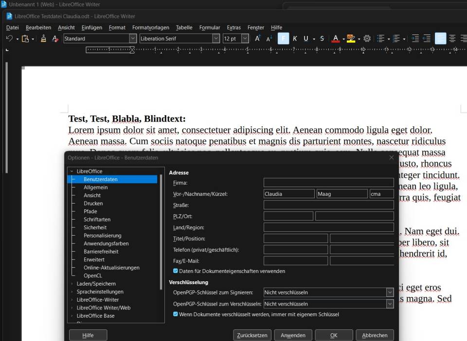Toggle bold formatting in the toolbar
The image size is (467, 341).
(283, 38)
